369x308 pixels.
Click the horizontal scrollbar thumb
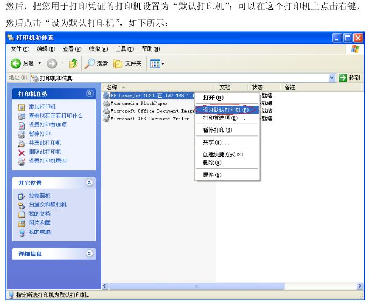click(x=197, y=286)
